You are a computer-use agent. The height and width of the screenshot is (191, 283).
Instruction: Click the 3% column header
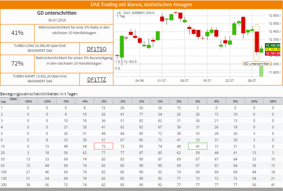pos(198,101)
